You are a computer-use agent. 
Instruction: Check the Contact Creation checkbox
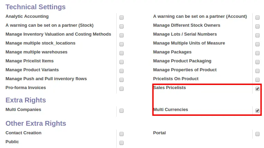coord(122,134)
